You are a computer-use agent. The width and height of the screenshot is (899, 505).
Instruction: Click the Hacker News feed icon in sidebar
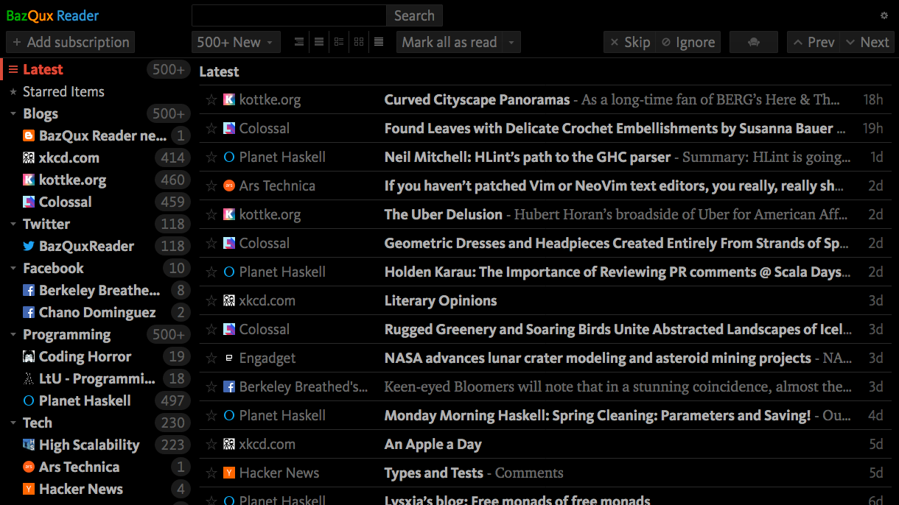point(28,489)
